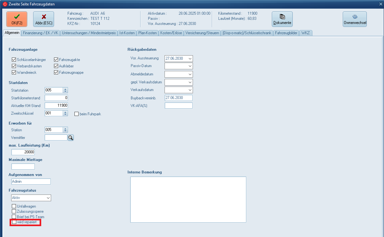The height and width of the screenshot is (237, 384).
Task: Expand the Verkaufsdatum dropdown
Action: (x=190, y=90)
